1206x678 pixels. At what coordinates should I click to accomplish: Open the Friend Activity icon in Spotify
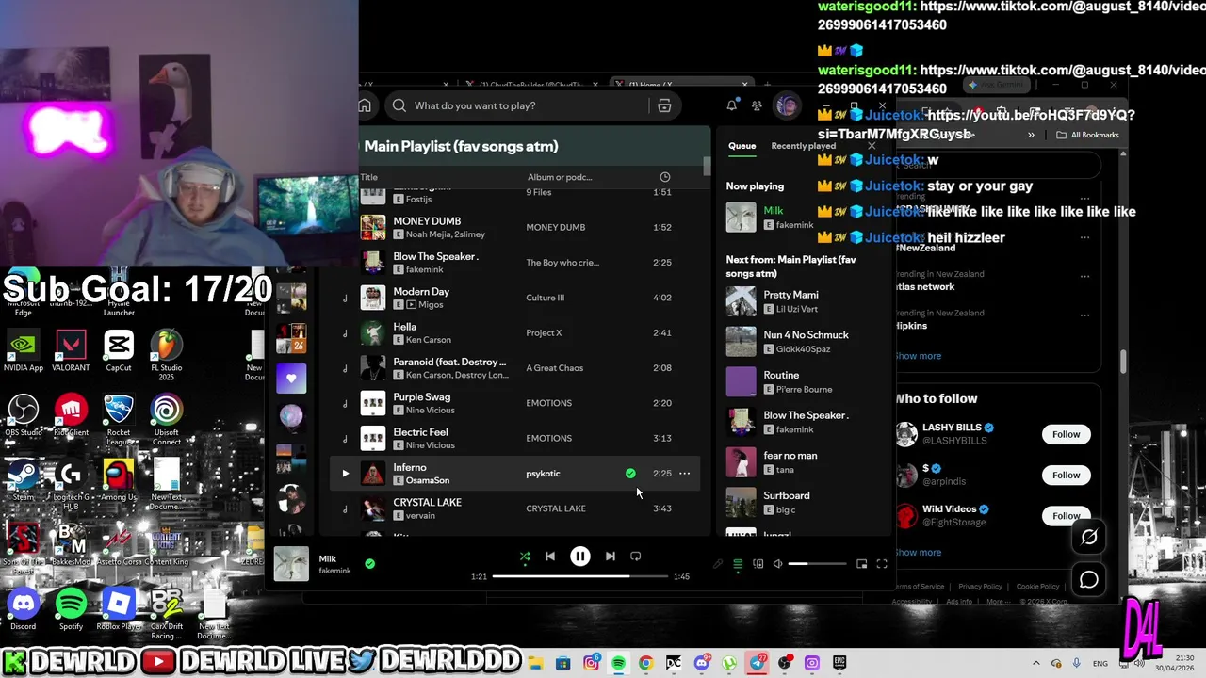pos(757,105)
